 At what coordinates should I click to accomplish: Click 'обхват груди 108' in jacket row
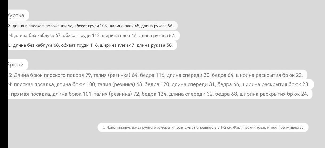(x=90, y=26)
